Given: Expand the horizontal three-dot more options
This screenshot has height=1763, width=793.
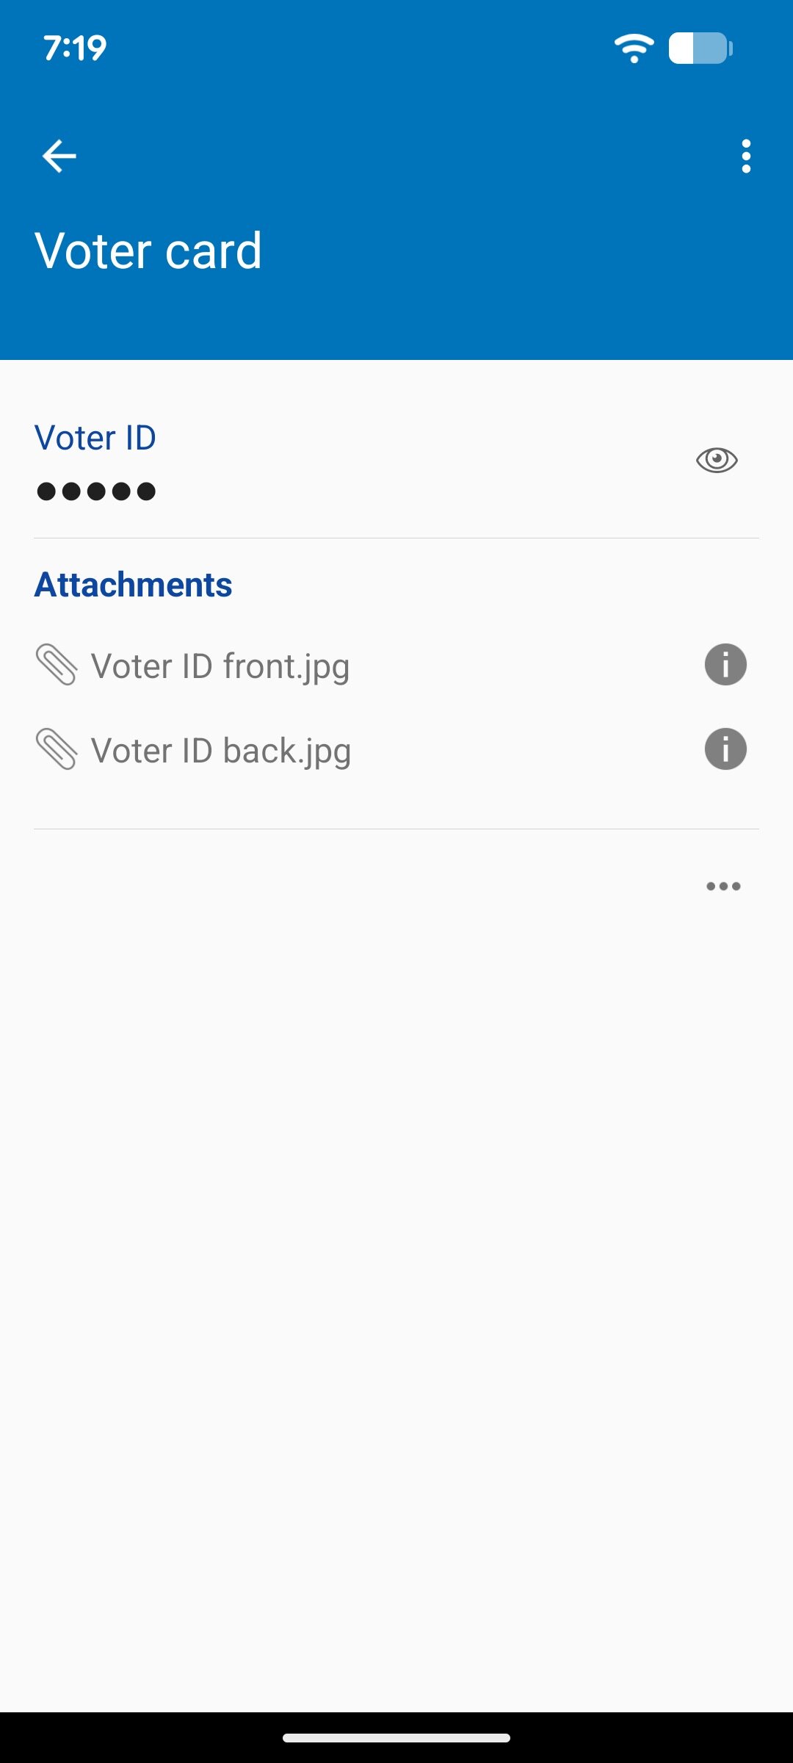Looking at the screenshot, I should [x=723, y=886].
